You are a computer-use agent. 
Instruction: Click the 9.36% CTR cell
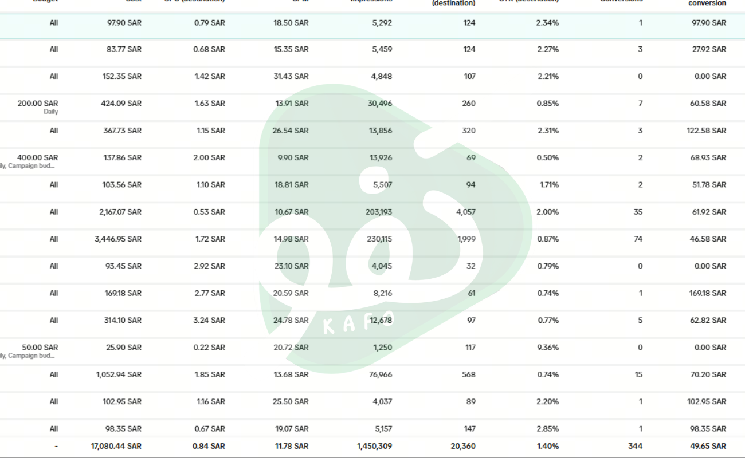[548, 348]
